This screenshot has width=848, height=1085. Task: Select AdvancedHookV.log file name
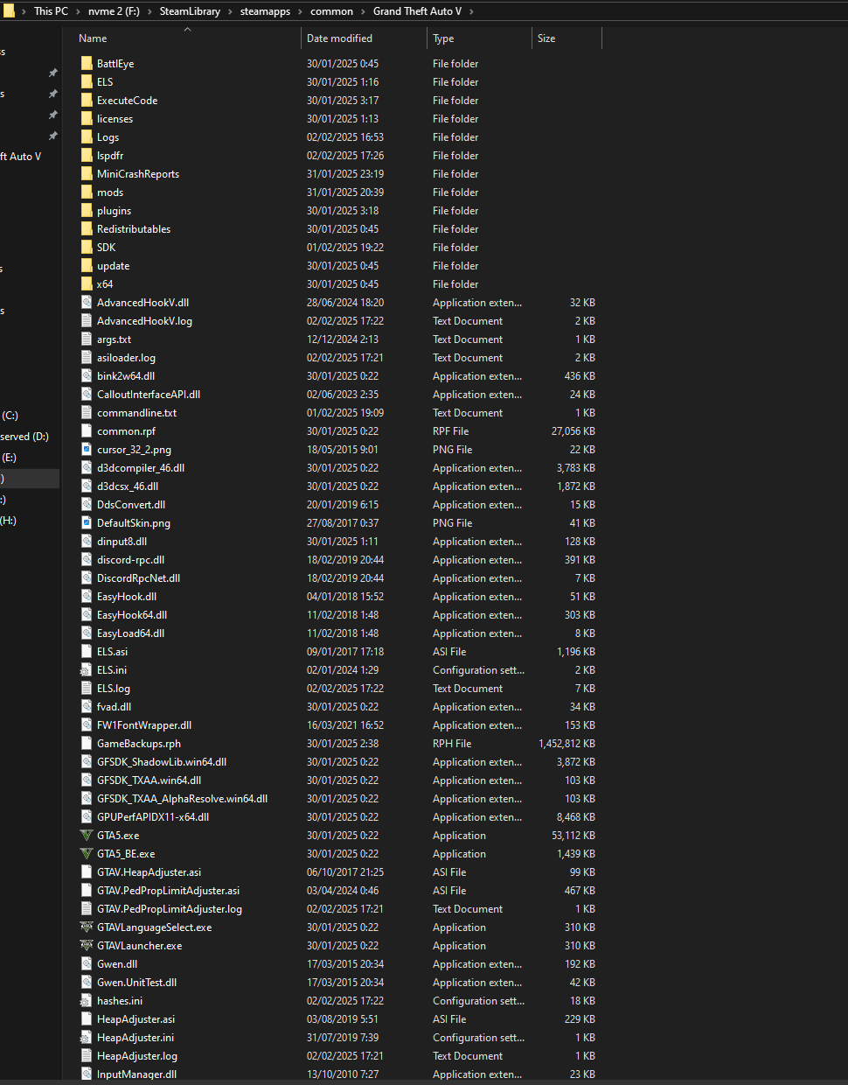144,321
